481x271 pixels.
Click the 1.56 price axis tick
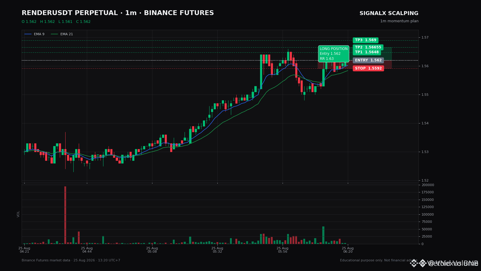point(425,66)
